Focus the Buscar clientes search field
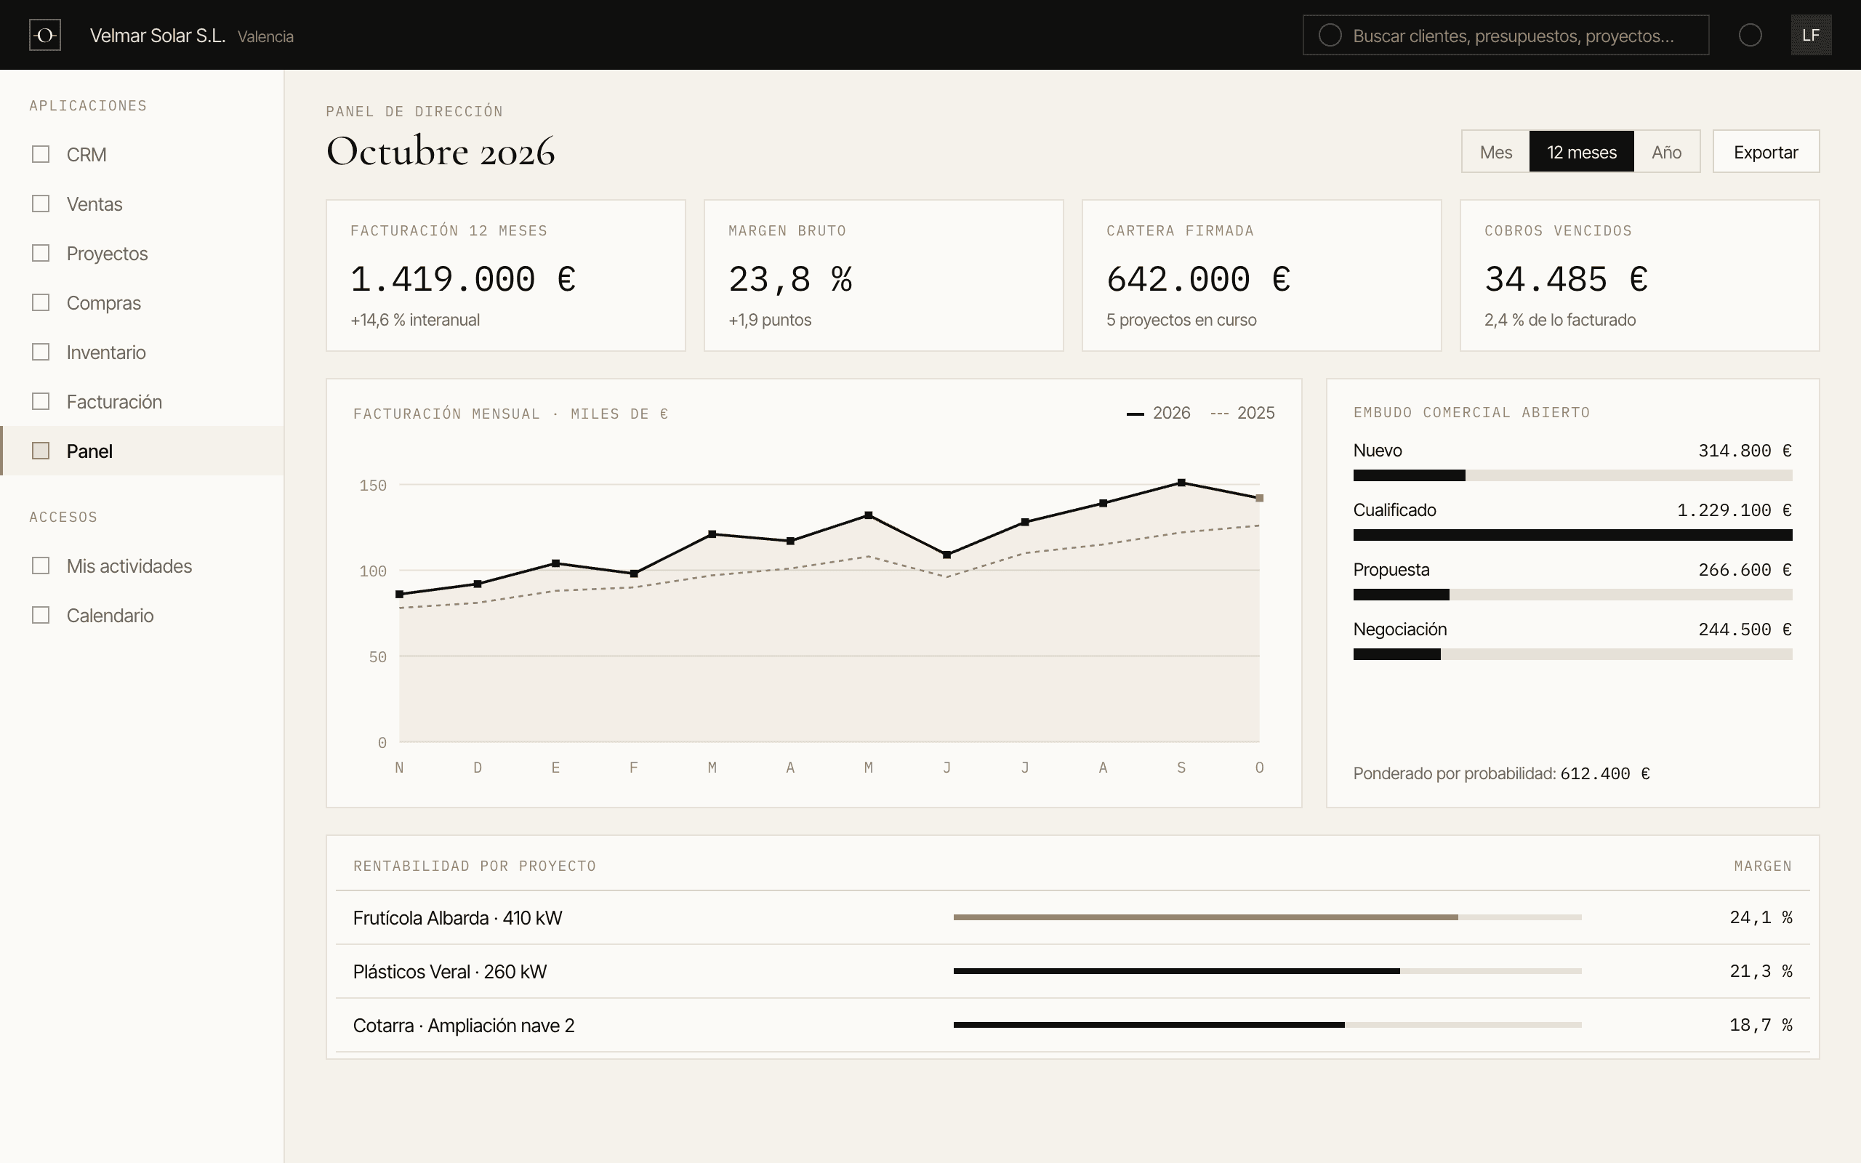The height and width of the screenshot is (1163, 1861). coord(1505,36)
